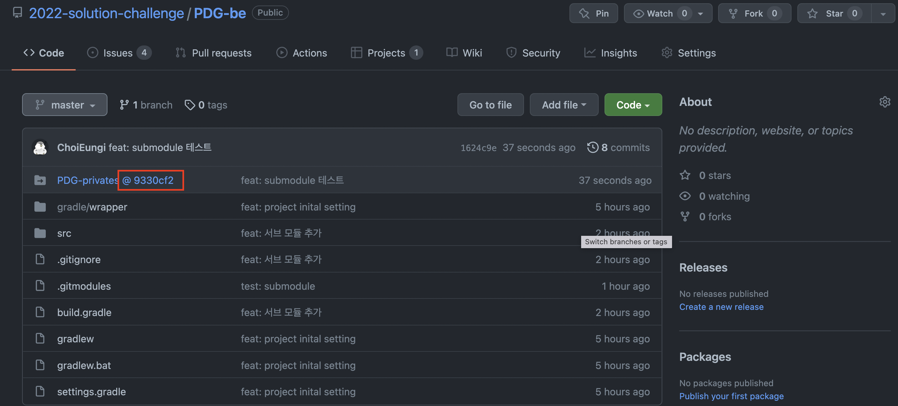Open the star lists dropdown arrow

tap(883, 14)
